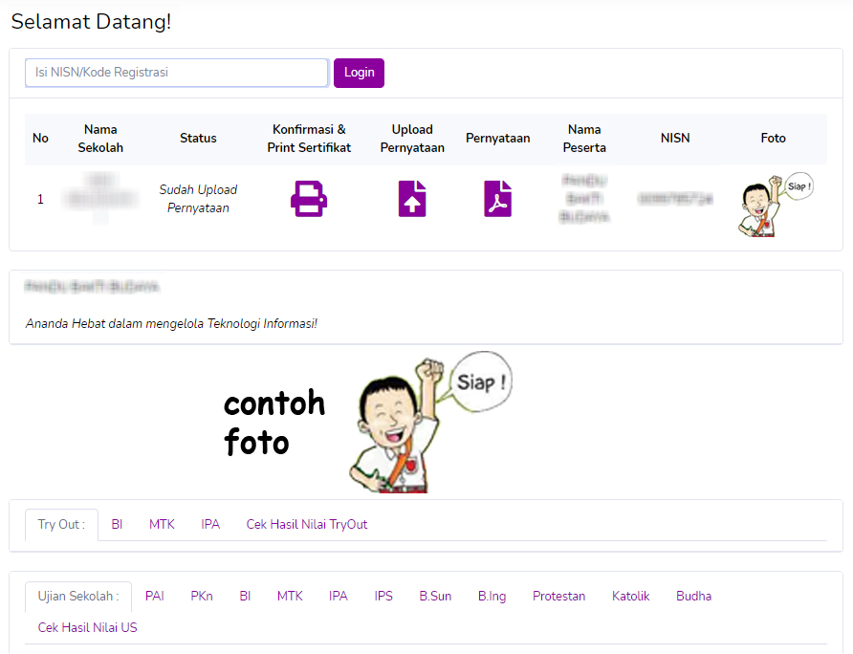Click the large contoh foto cartoon image
Viewport: 853px width, 654px height.
[426, 421]
